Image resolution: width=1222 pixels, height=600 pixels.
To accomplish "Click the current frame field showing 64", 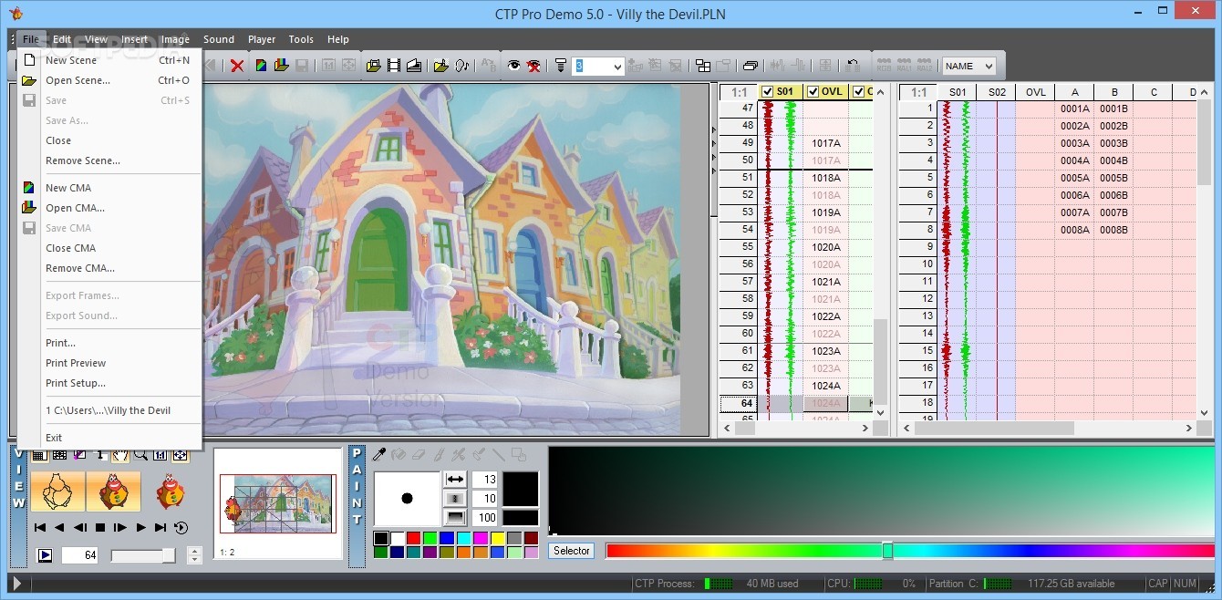I will pos(79,554).
